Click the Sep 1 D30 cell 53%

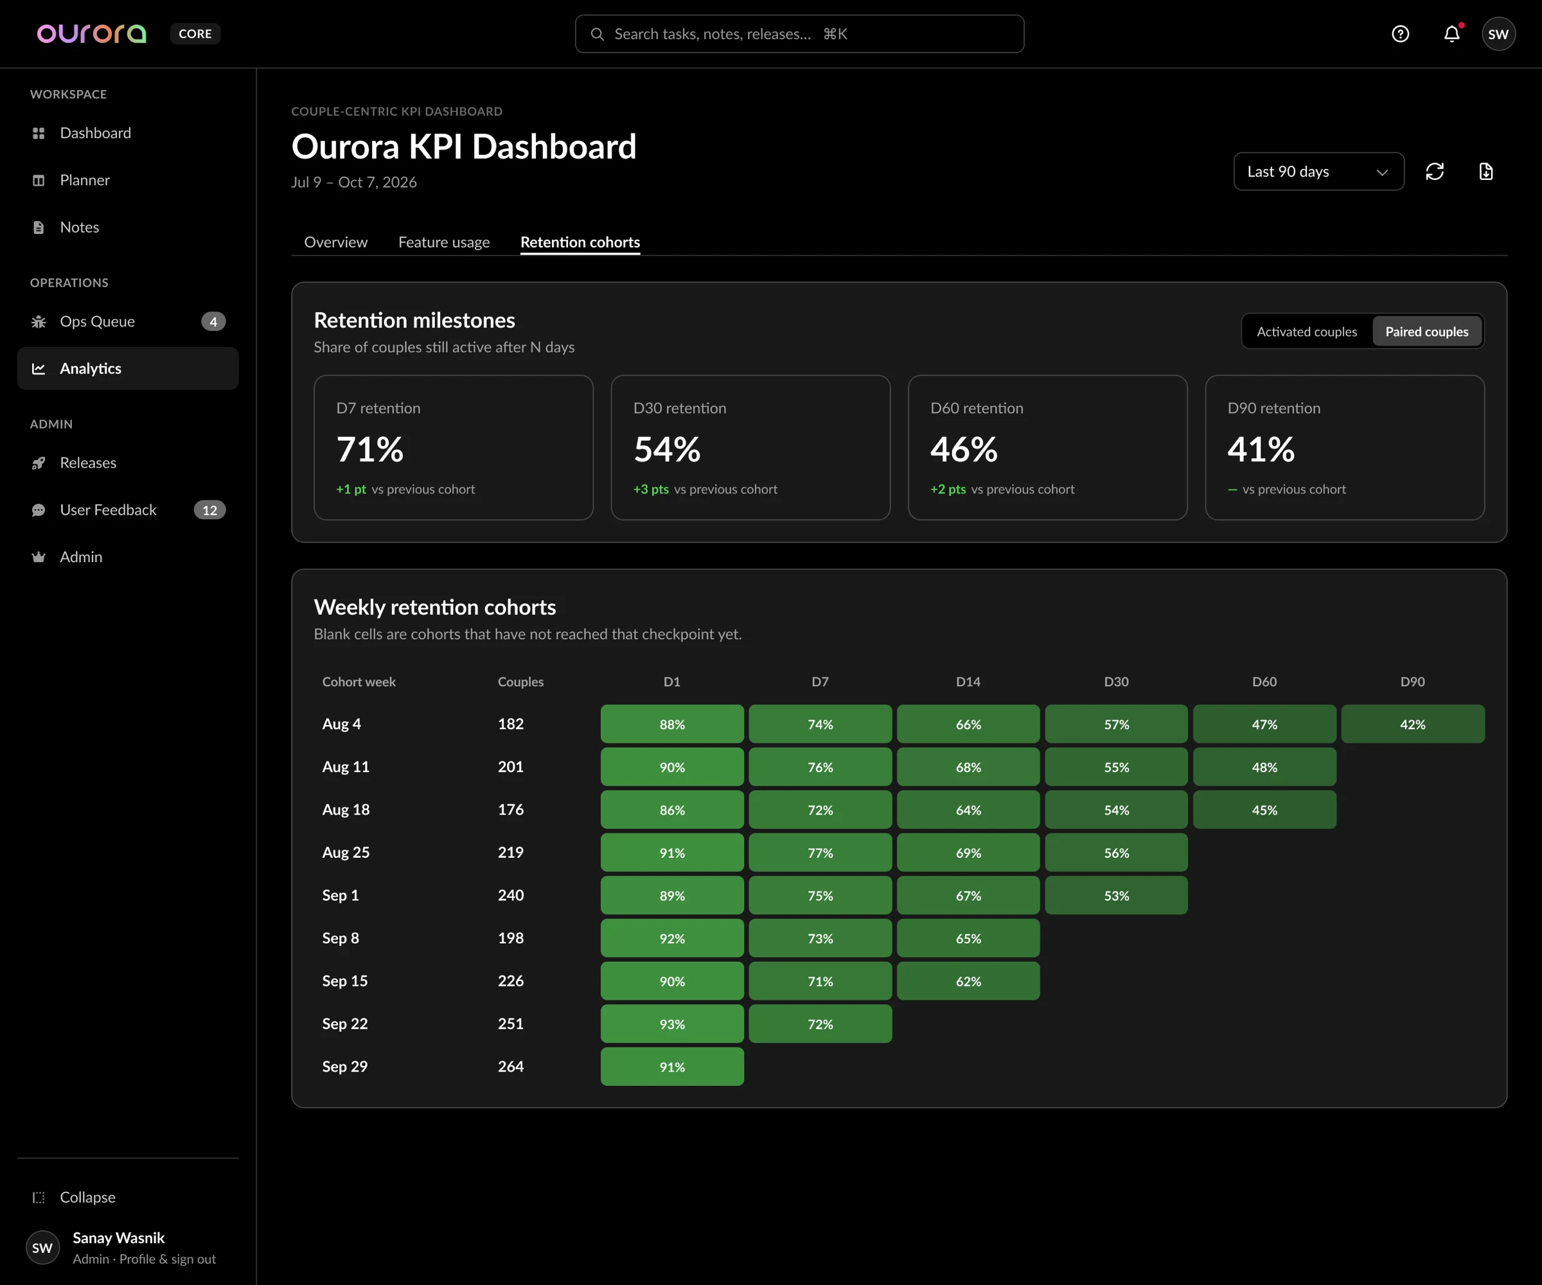[1116, 895]
